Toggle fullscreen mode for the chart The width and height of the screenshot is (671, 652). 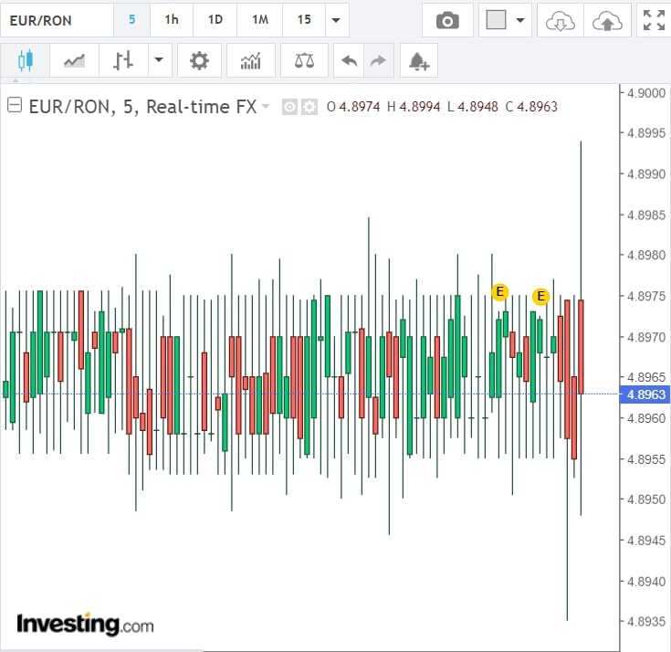654,20
